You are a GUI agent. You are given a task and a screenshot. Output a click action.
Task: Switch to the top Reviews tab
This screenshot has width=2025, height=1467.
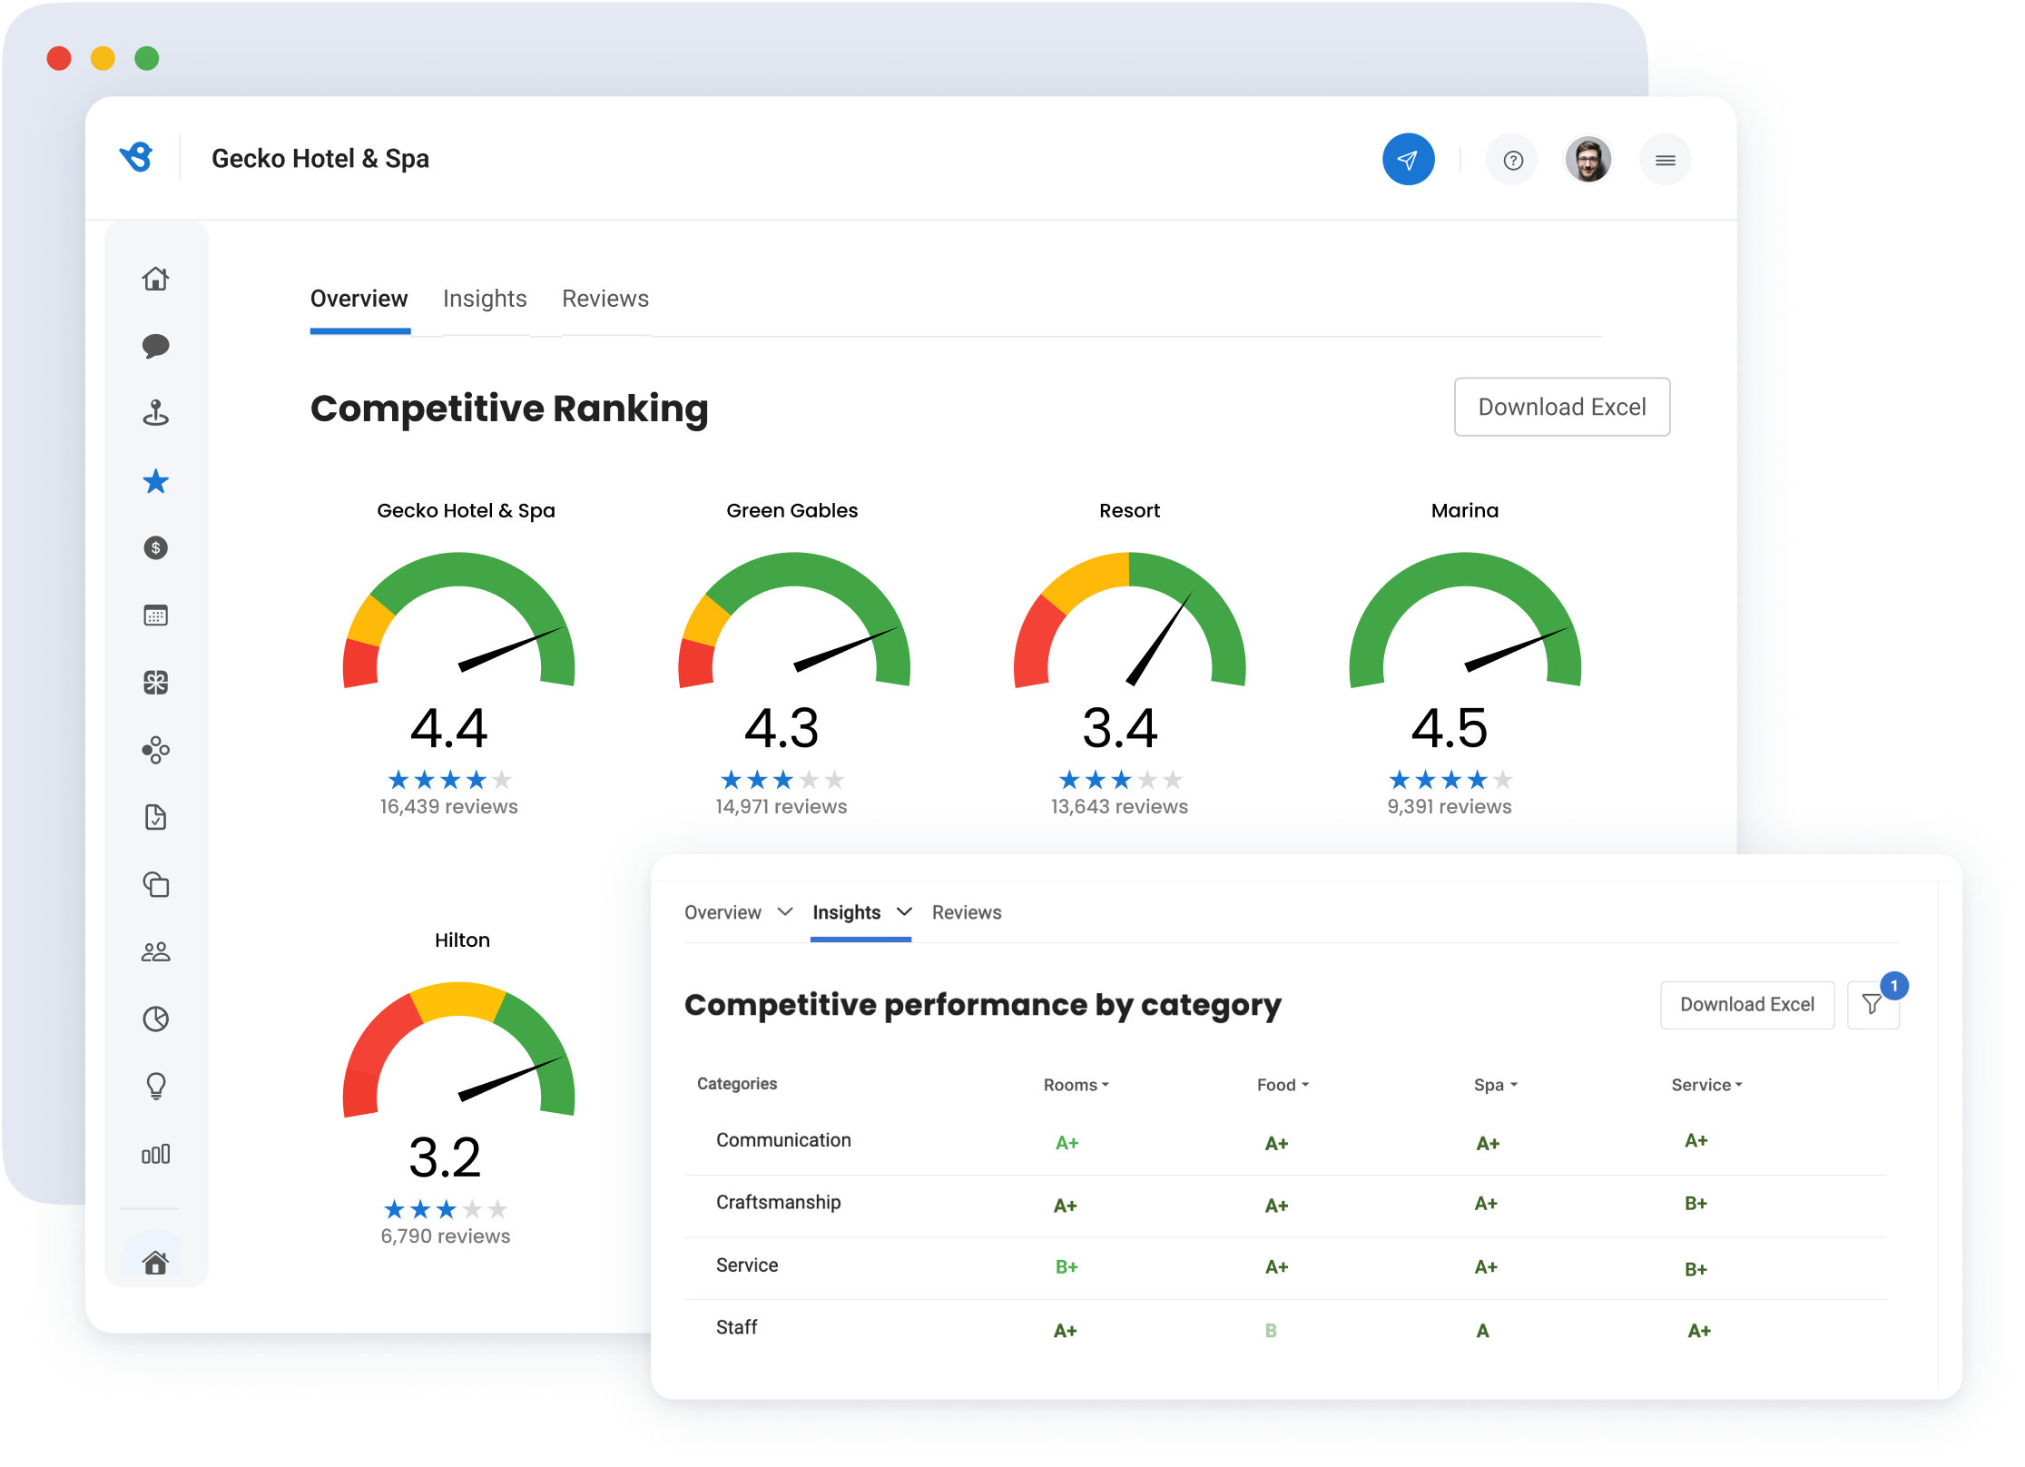605,299
